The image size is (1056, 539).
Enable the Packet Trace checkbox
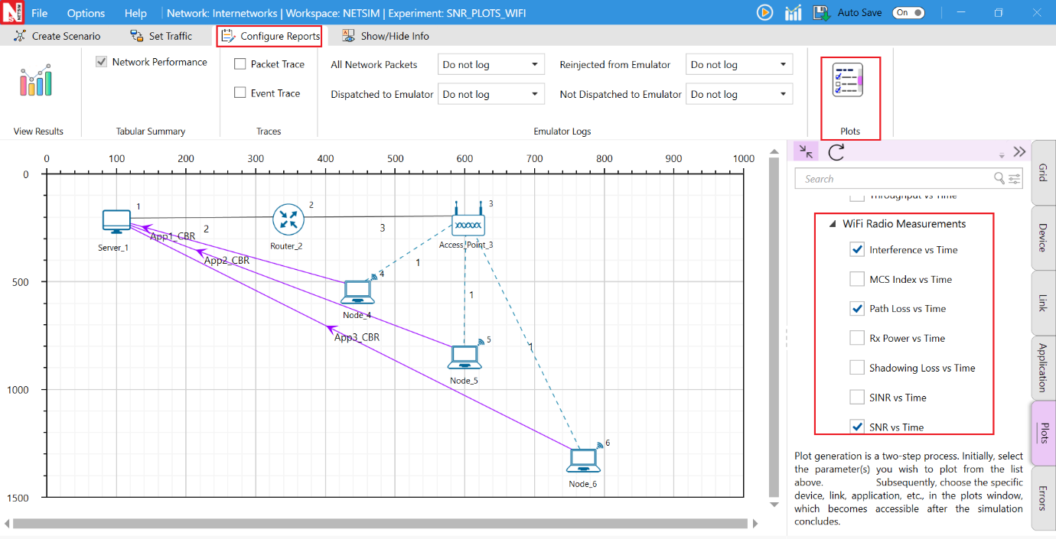point(240,64)
